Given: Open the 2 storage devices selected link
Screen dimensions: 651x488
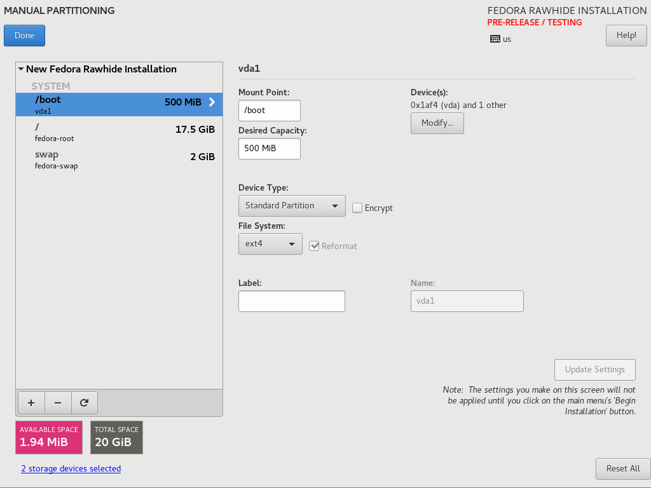Looking at the screenshot, I should [x=71, y=468].
